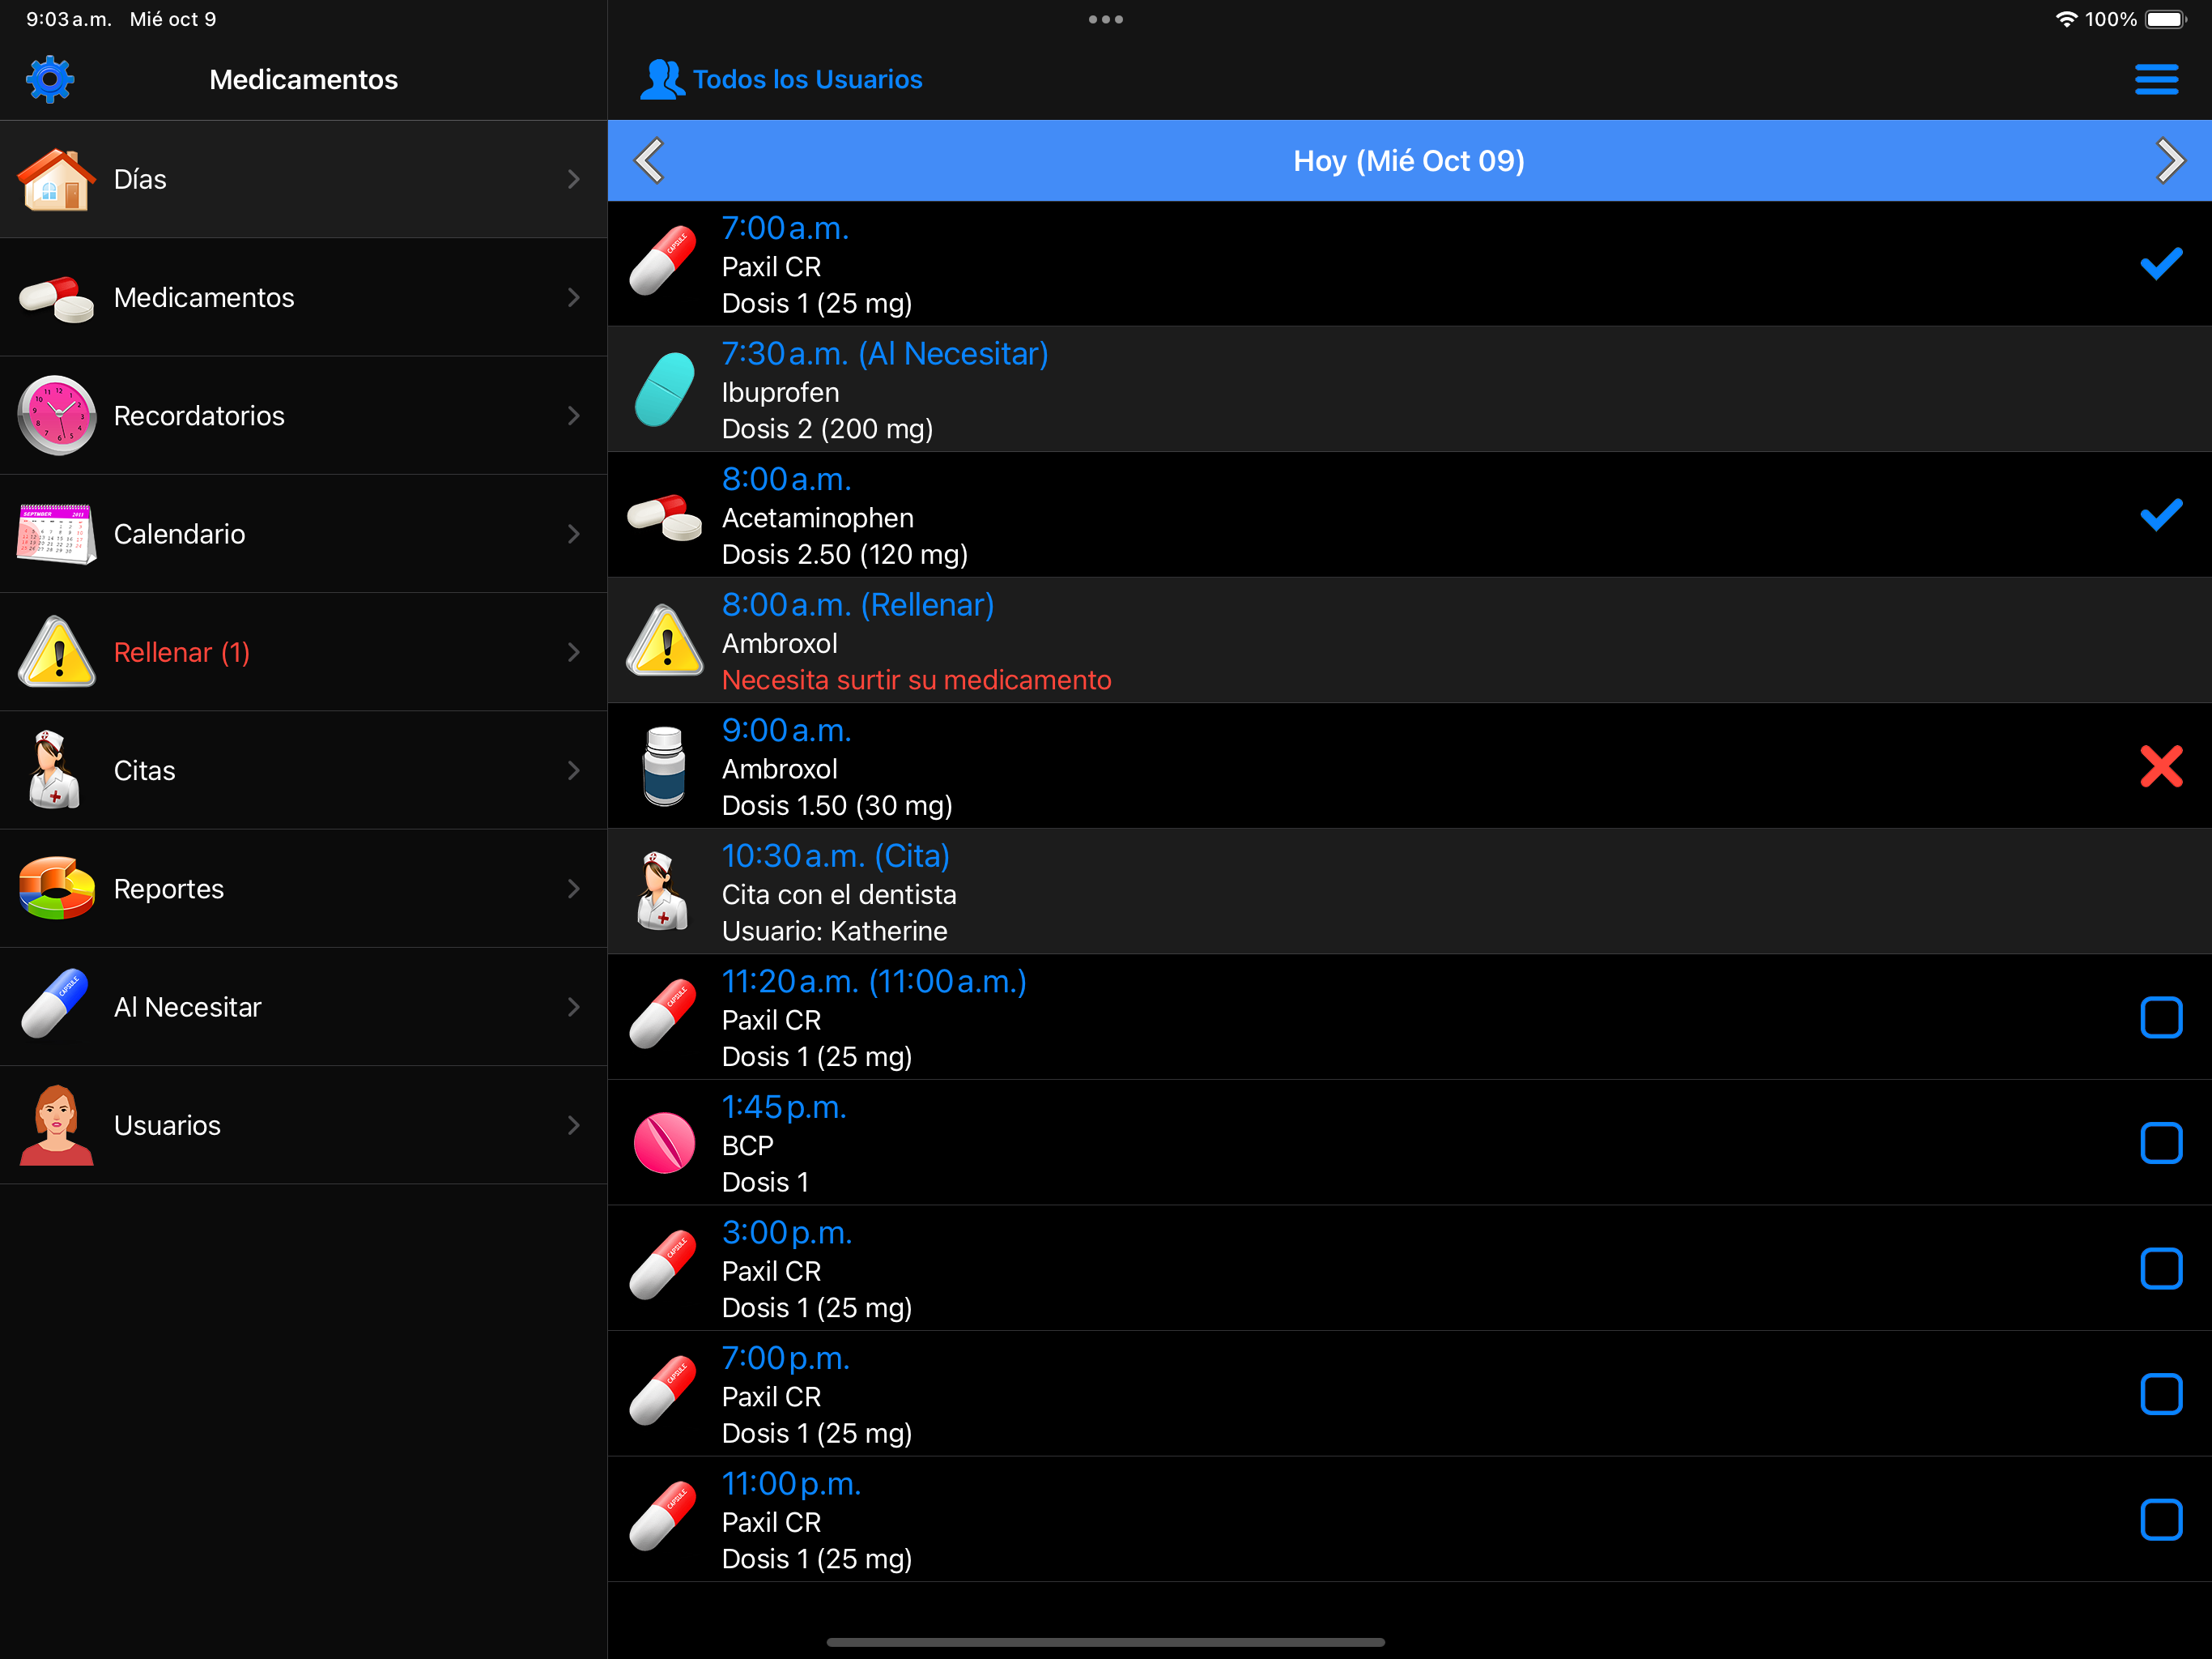Tap the Hoy (Mié Oct 09) date title
2212x1659 pixels.
click(x=1408, y=160)
